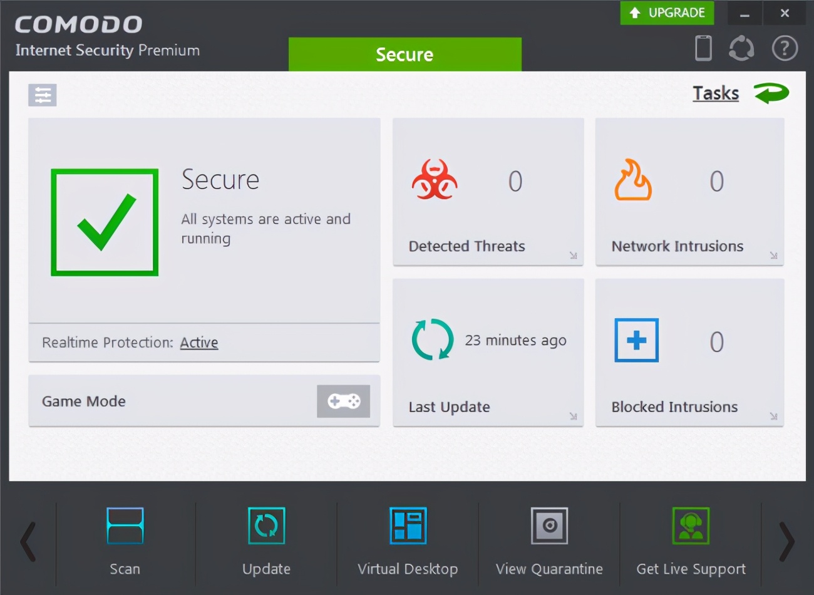Click the Active realtime protection link
The width and height of the screenshot is (814, 595).
tap(199, 343)
